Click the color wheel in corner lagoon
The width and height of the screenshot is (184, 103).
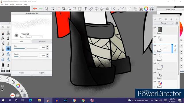18,86
